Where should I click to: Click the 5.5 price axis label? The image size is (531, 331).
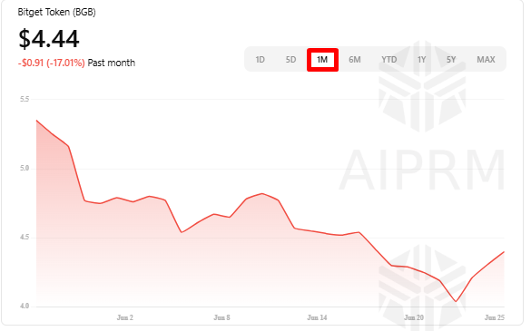point(25,99)
